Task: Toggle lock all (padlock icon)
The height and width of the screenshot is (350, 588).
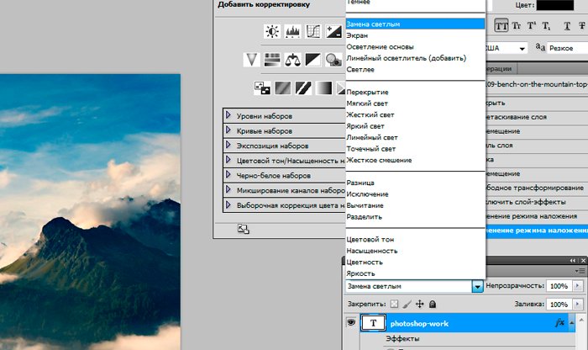Action: click(x=432, y=304)
